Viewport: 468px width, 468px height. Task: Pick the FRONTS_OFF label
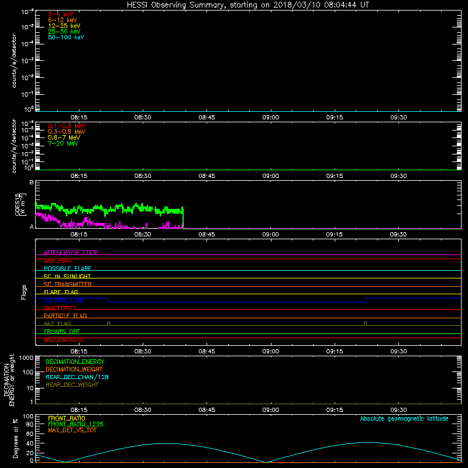(x=62, y=331)
